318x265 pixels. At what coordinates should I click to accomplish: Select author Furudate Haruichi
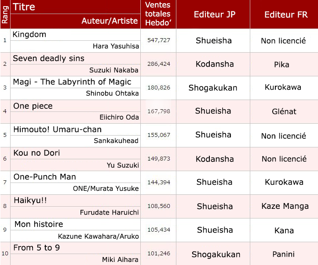tap(110, 212)
